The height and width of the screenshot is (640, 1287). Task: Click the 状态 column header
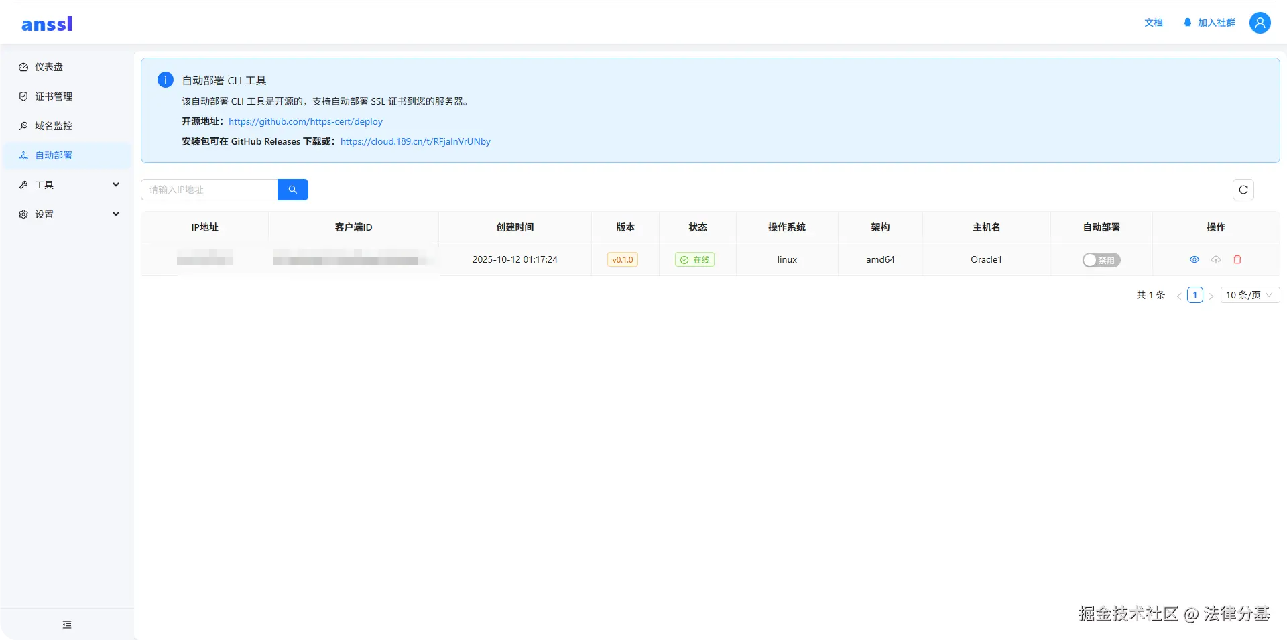698,227
